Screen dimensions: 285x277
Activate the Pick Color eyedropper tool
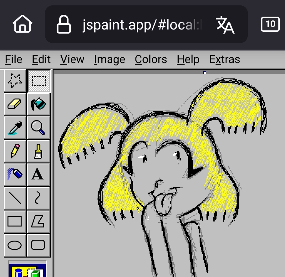(x=15, y=128)
